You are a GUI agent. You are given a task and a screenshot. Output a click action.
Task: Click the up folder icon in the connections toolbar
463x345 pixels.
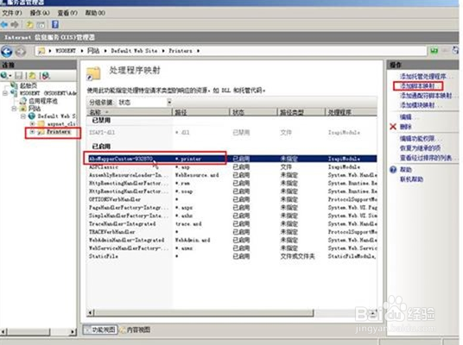pyautogui.click(x=32, y=76)
